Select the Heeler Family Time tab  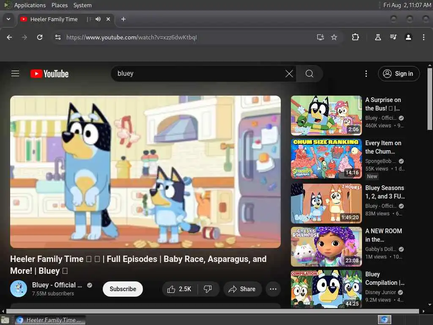point(66,19)
